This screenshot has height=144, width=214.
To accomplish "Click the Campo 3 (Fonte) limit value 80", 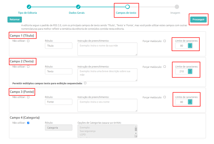I will [x=182, y=102].
